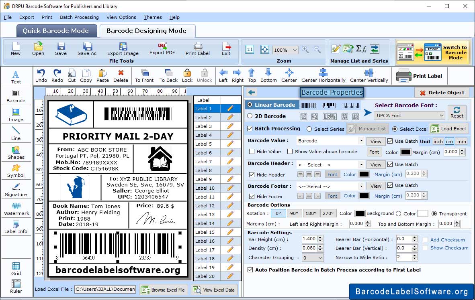This screenshot has height=300, width=475.
Task: Select the Text tool in sidebar
Action: (x=16, y=77)
